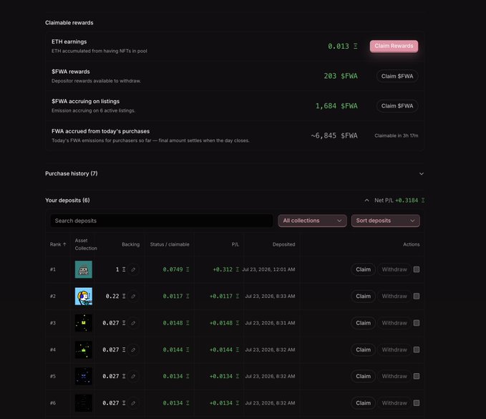Tick the checkbox for deposit #1
This screenshot has width=486, height=419.
tap(417, 269)
